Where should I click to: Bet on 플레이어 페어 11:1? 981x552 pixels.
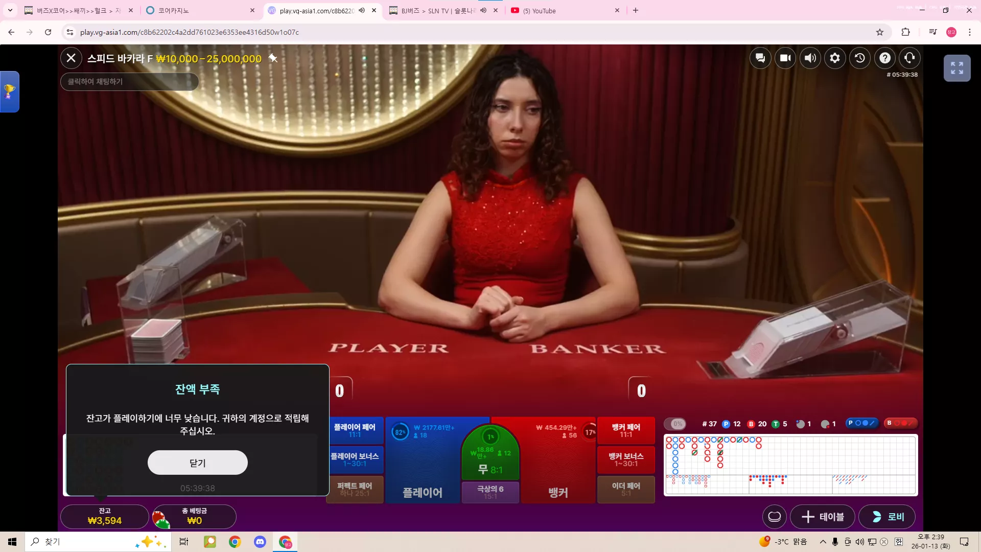pyautogui.click(x=355, y=430)
